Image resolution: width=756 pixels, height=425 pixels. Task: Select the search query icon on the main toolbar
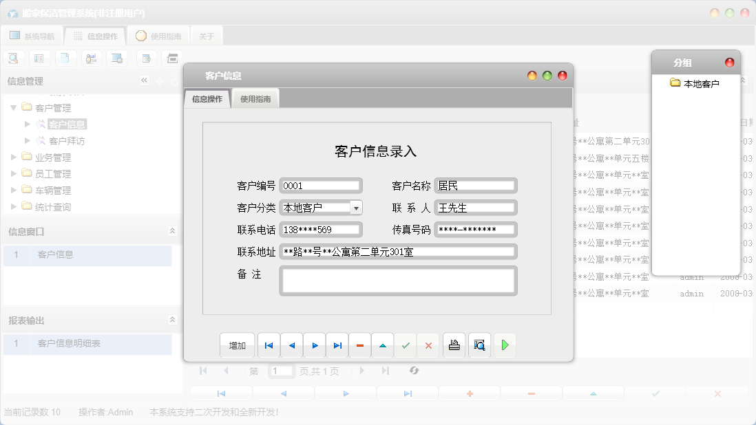(14, 58)
